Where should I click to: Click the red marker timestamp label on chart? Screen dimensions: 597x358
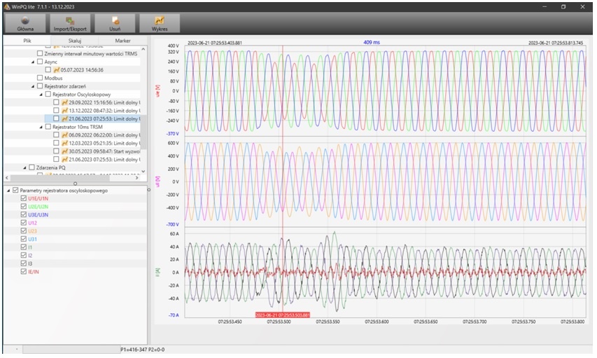tap(283, 315)
